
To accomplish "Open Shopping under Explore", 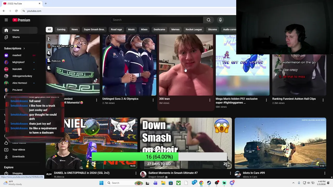I will click(20, 173).
